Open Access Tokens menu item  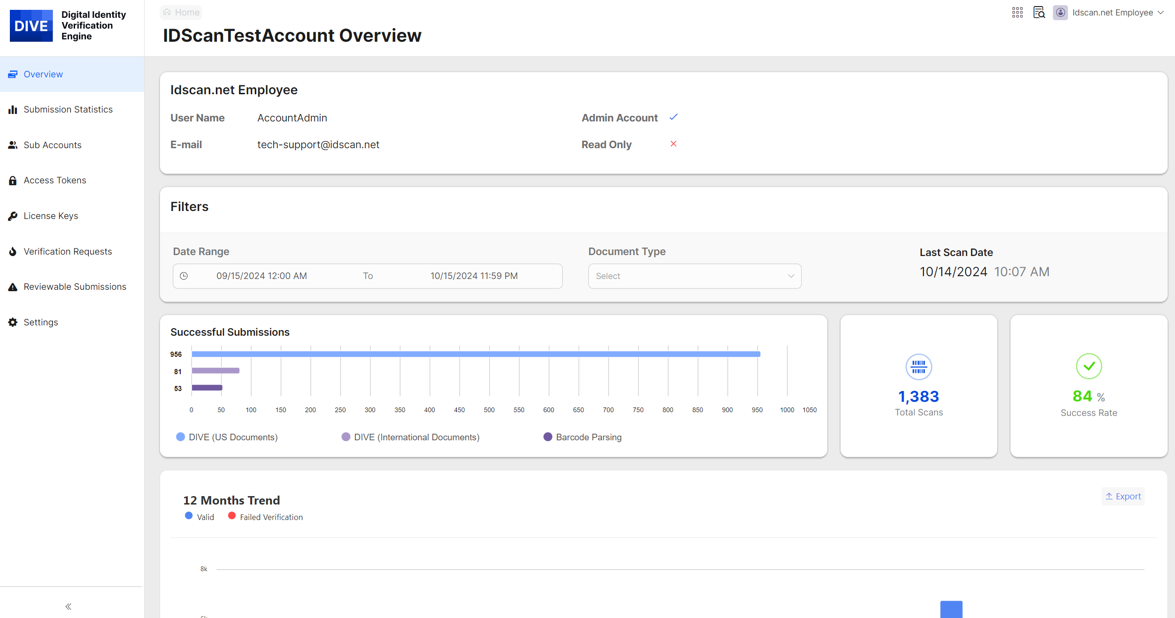click(55, 181)
